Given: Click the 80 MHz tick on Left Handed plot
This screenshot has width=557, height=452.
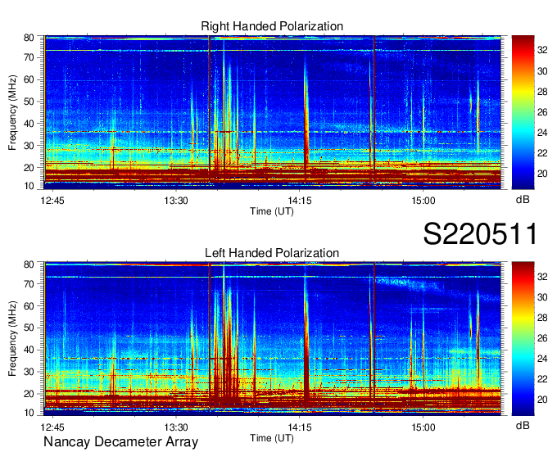Looking at the screenshot, I should 29,264.
